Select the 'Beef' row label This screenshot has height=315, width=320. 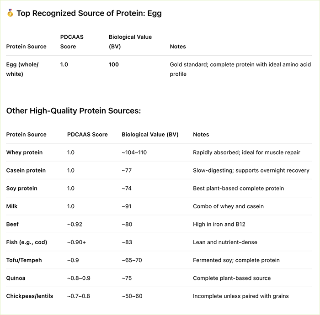(x=13, y=224)
